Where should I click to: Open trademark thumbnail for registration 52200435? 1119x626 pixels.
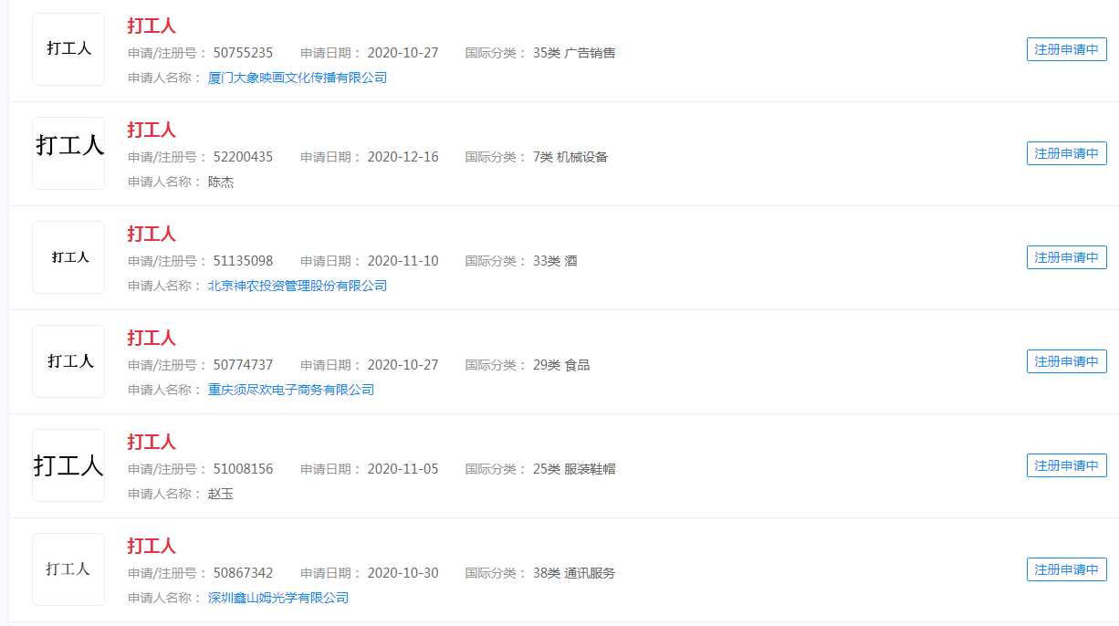click(x=68, y=153)
